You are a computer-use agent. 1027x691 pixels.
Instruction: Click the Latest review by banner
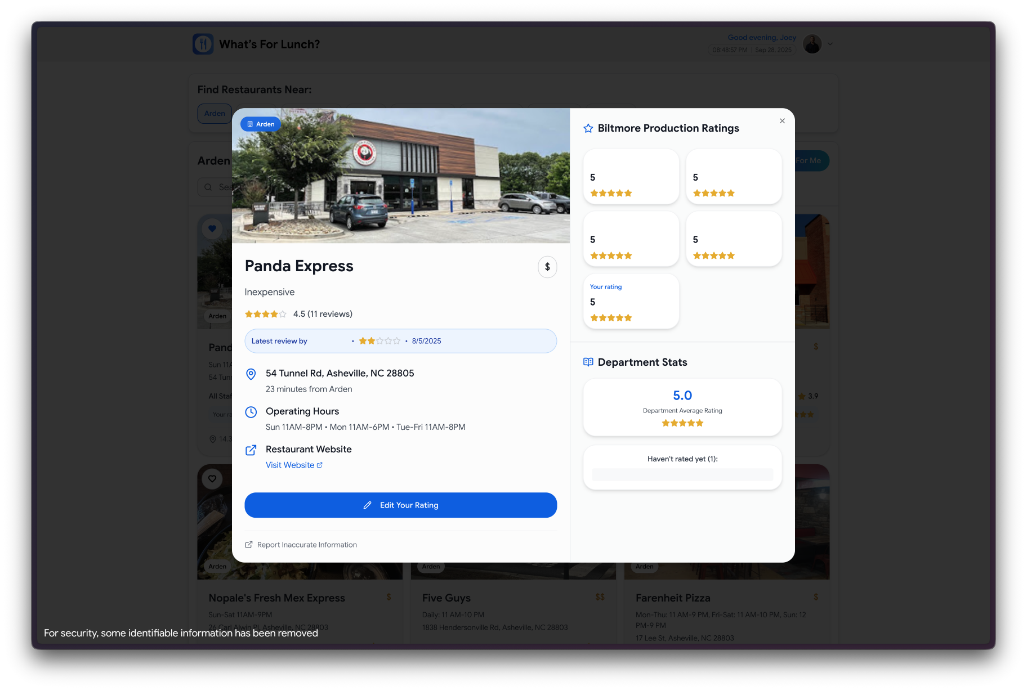coord(400,341)
